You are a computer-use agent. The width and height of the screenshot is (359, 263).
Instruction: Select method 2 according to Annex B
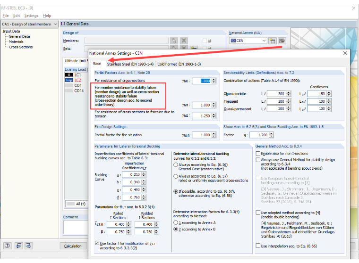[x=176, y=229]
